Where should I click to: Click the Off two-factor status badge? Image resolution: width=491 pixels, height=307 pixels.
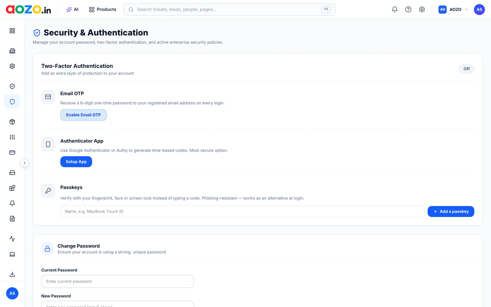click(466, 69)
